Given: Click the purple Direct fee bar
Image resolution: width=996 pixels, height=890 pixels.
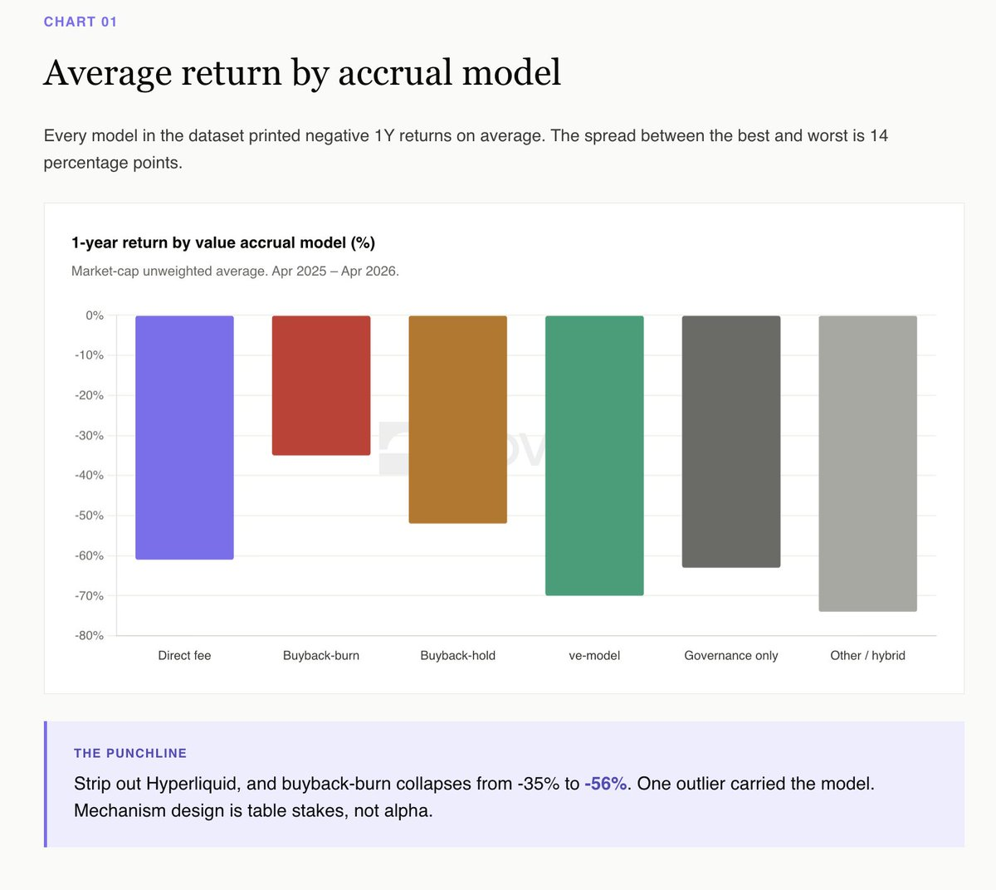Looking at the screenshot, I should 184,437.
